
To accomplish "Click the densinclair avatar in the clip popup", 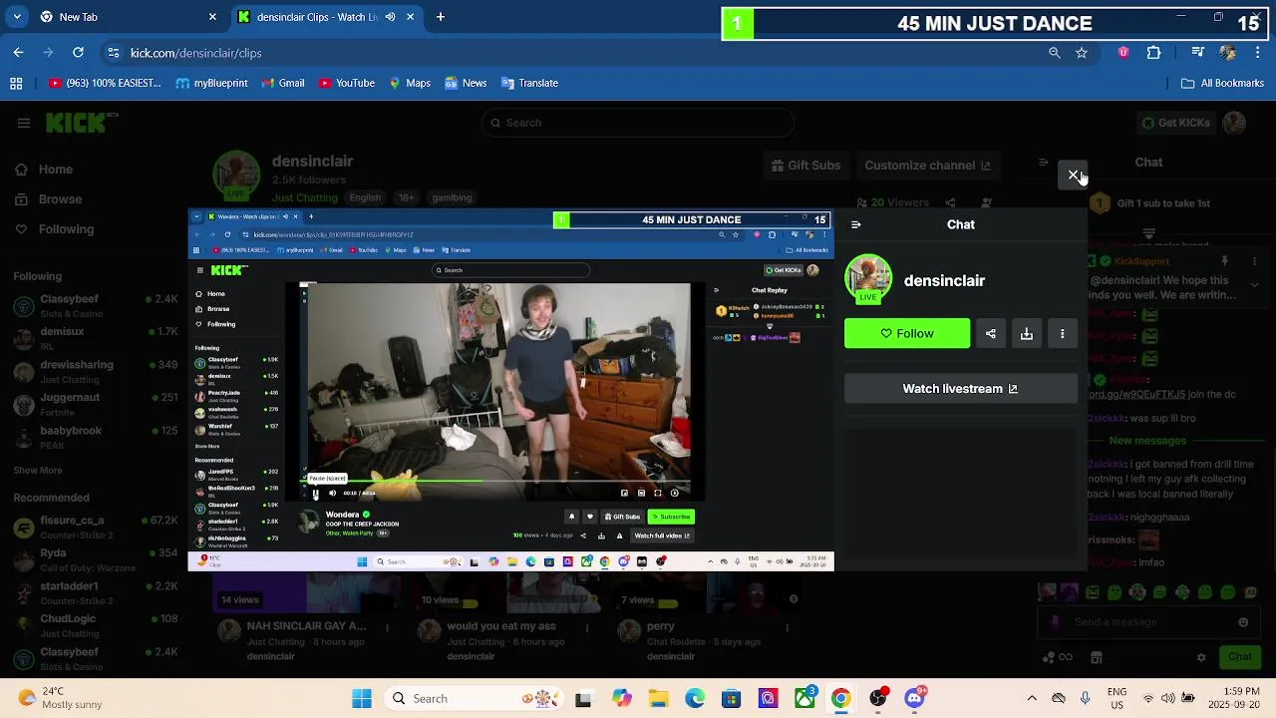I will [868, 279].
